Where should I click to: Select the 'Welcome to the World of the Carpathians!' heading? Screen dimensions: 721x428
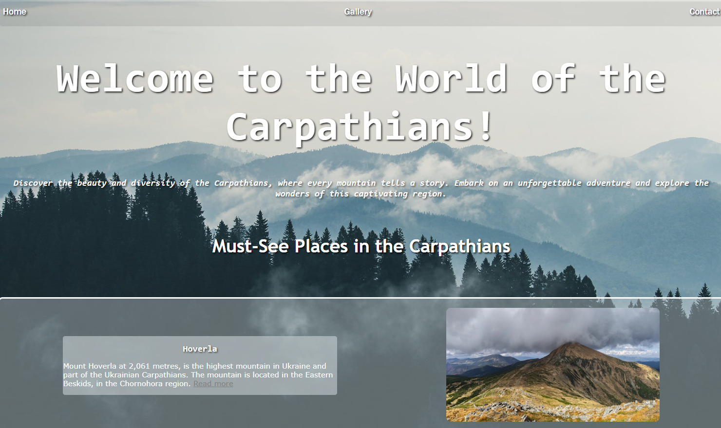coord(361,103)
